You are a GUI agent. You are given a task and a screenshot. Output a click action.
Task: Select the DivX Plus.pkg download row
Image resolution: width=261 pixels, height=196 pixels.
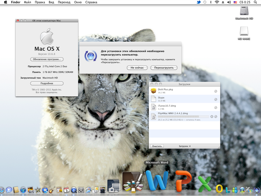pyautogui.click(x=185, y=91)
